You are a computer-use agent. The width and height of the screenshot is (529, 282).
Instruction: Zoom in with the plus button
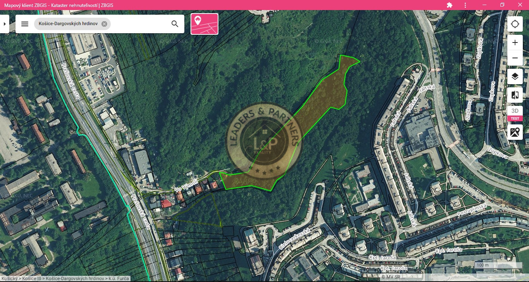point(515,42)
